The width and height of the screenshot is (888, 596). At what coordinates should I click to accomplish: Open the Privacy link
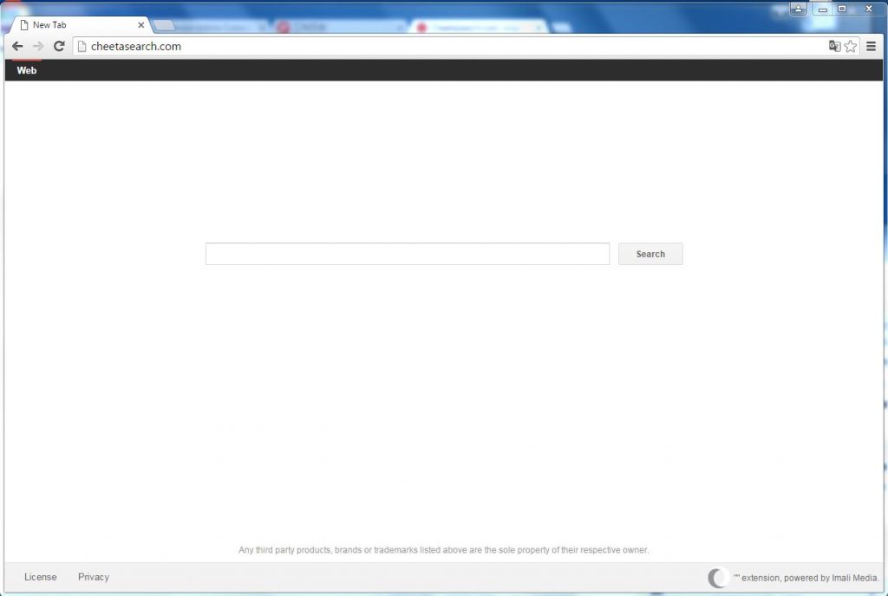point(94,577)
